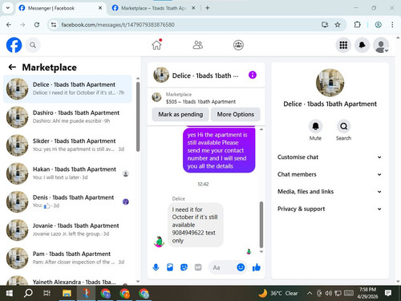Open the Denis conversation
Screen dimensions: 401x301
[67, 201]
